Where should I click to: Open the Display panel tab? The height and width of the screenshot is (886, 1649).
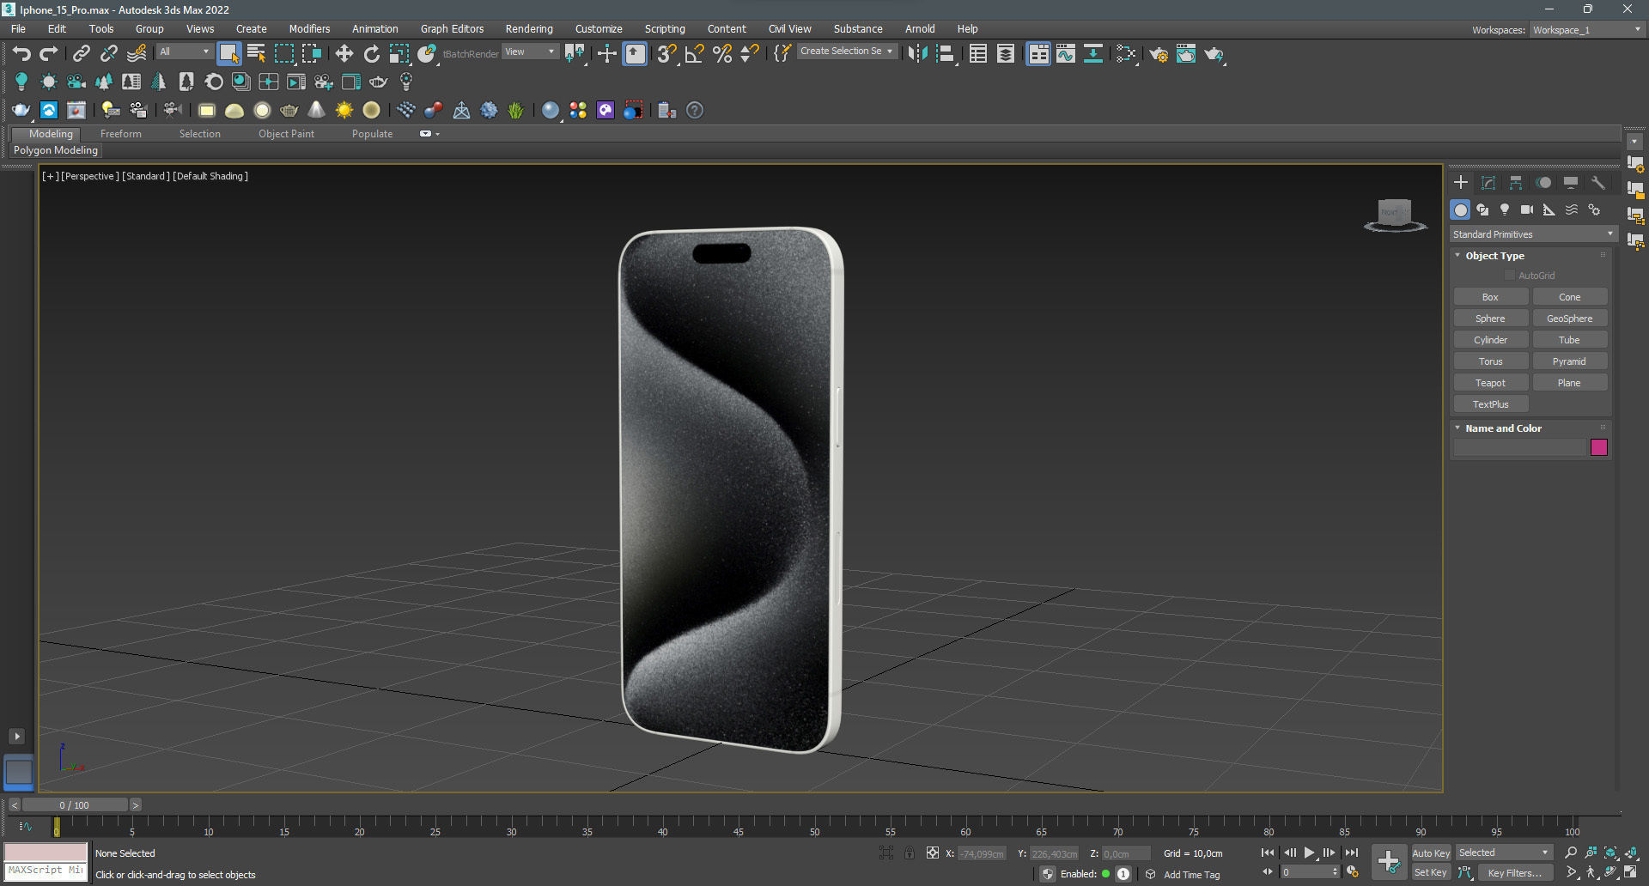click(x=1571, y=182)
